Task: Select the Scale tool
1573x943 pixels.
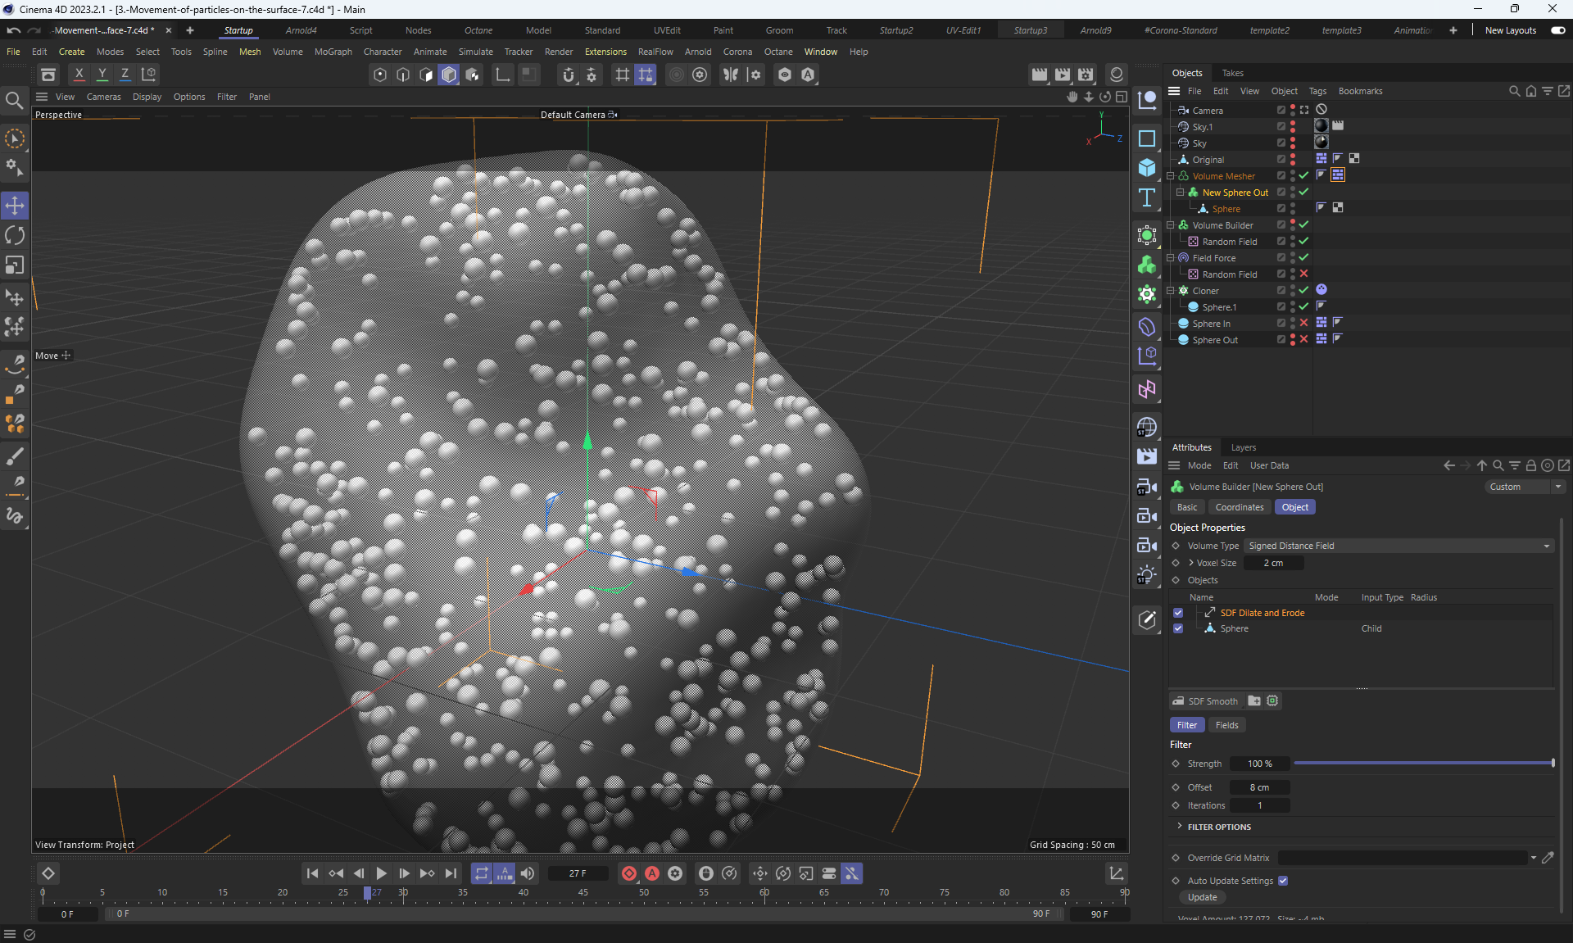Action: [x=15, y=265]
